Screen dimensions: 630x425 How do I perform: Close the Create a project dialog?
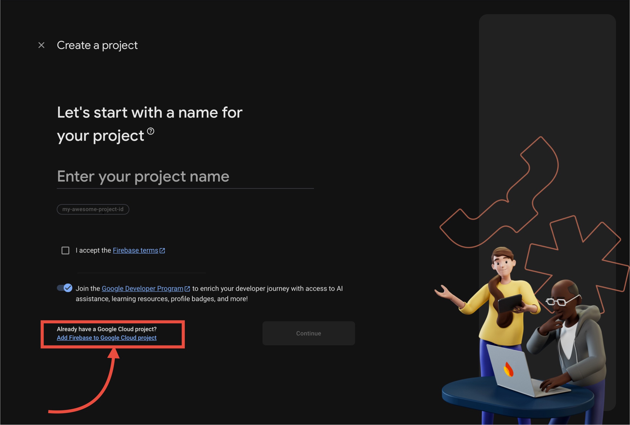(x=41, y=45)
